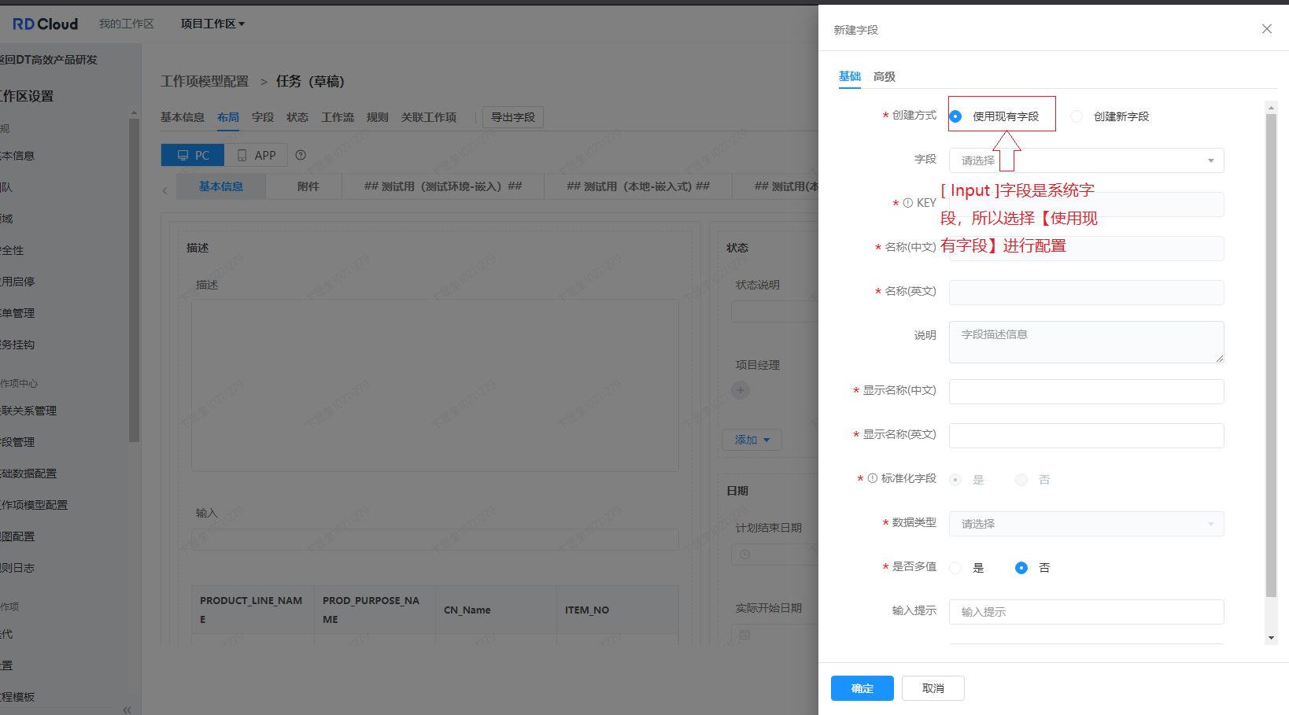Click the RD Cloud logo

pos(45,24)
